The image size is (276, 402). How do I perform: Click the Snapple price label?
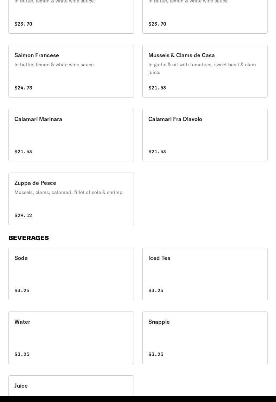coord(156,354)
